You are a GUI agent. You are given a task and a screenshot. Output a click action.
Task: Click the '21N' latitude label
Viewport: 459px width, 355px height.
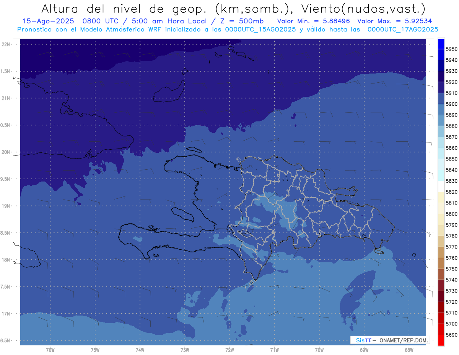coord(5,98)
